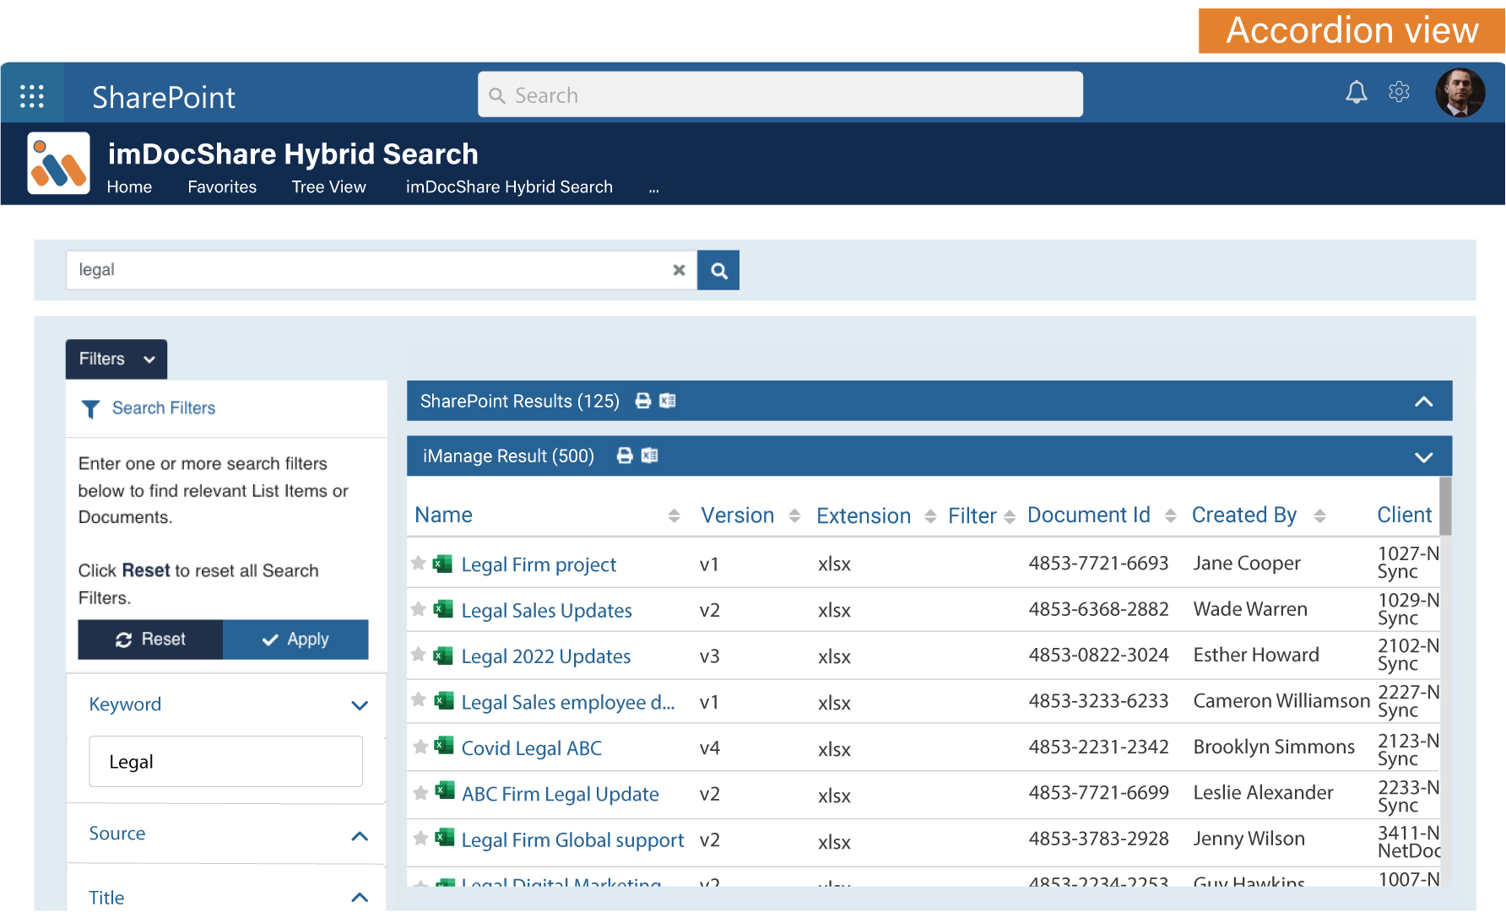Sort results by Filter column
Screen dimensions: 1506x912
[1010, 516]
